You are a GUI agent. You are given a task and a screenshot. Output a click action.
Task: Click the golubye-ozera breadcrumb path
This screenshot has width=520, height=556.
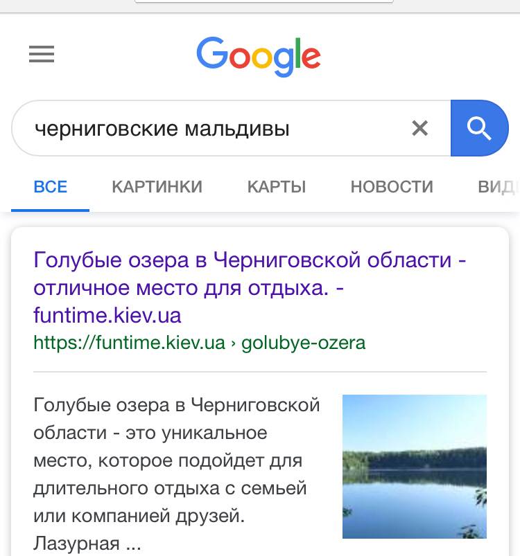[303, 343]
